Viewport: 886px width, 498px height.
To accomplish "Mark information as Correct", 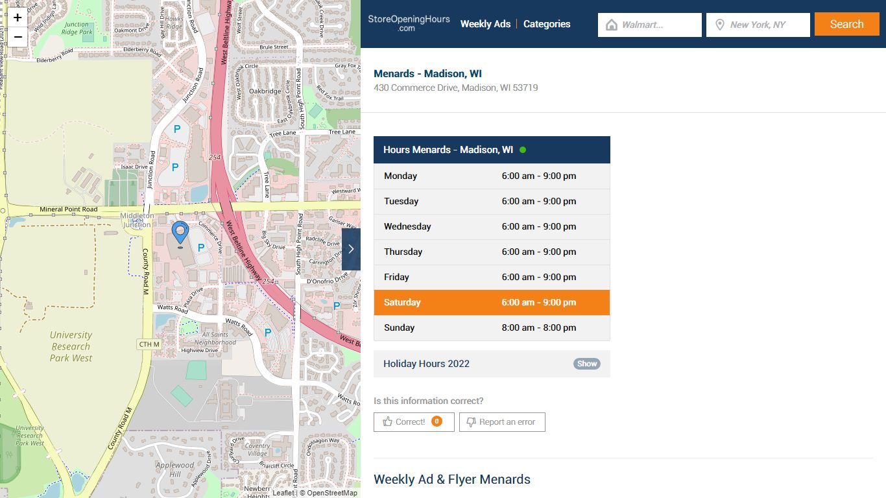I will [414, 422].
